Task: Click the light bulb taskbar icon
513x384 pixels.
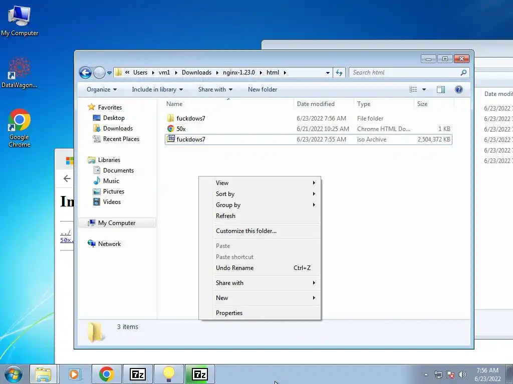Action: (168, 374)
